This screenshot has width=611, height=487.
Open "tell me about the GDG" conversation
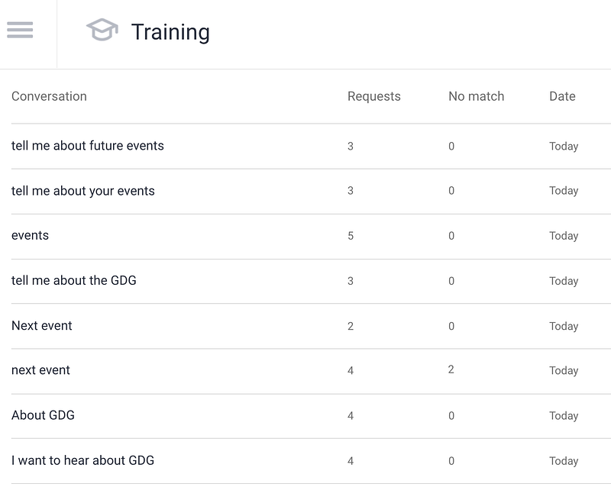click(311, 281)
